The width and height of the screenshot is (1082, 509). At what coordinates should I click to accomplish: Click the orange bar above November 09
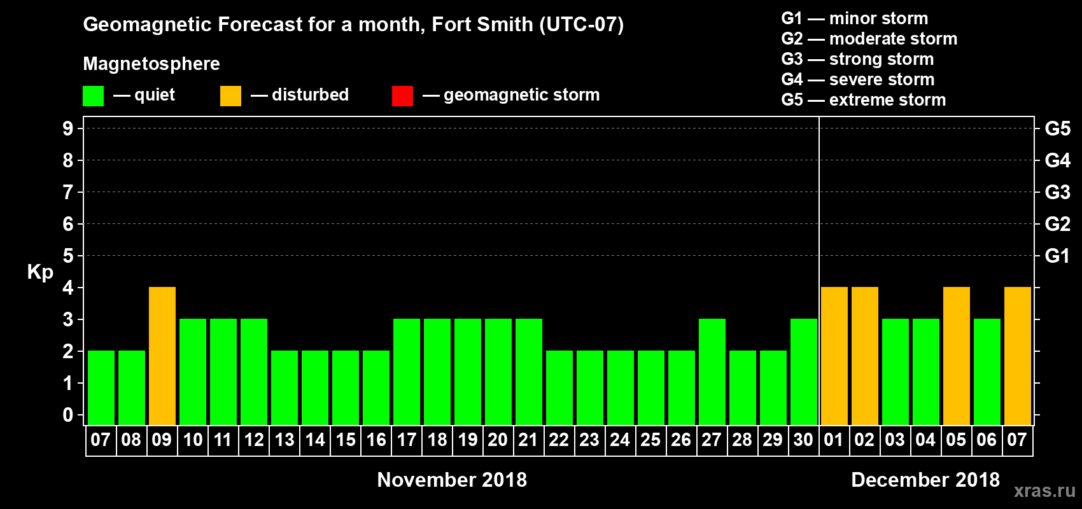coord(162,356)
